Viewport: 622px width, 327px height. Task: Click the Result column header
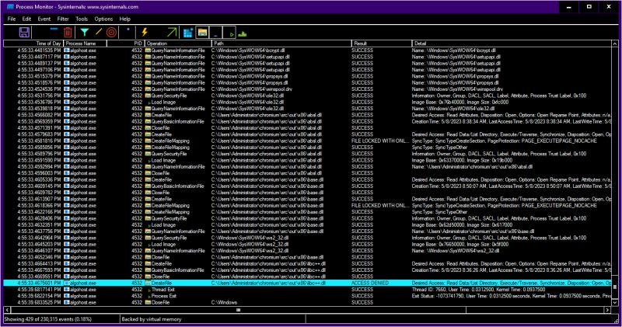point(382,43)
